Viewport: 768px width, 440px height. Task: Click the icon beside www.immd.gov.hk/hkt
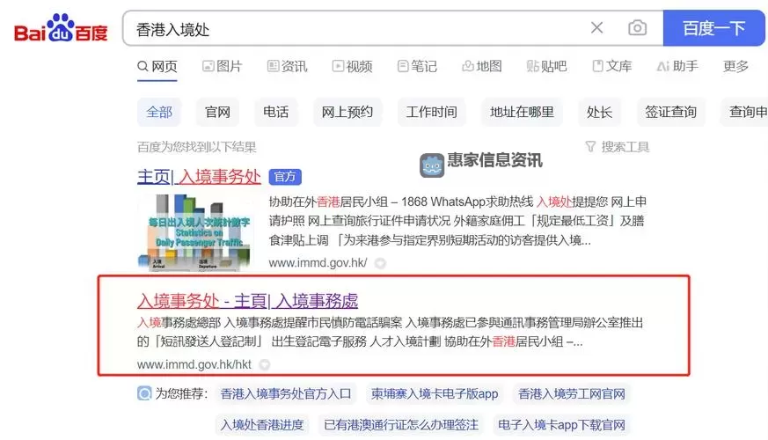click(x=265, y=364)
